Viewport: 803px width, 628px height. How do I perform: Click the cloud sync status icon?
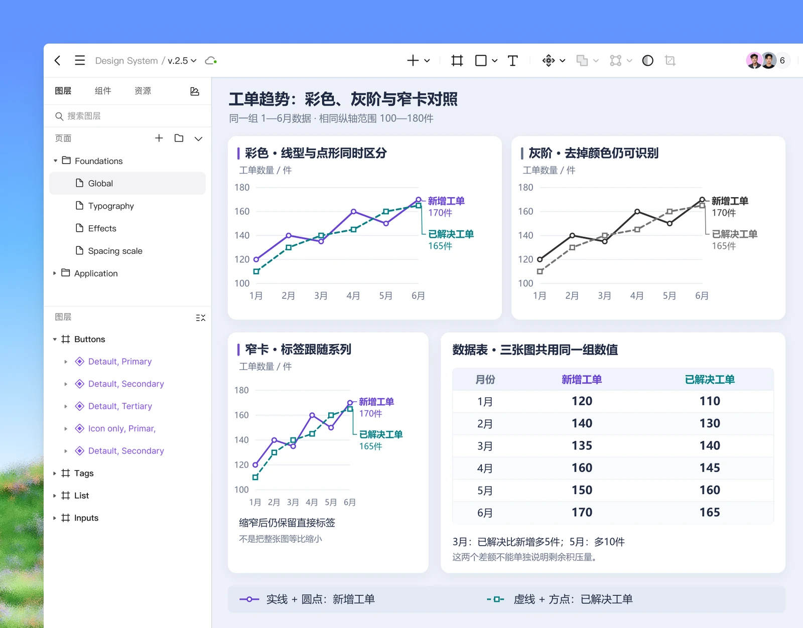[x=211, y=61]
